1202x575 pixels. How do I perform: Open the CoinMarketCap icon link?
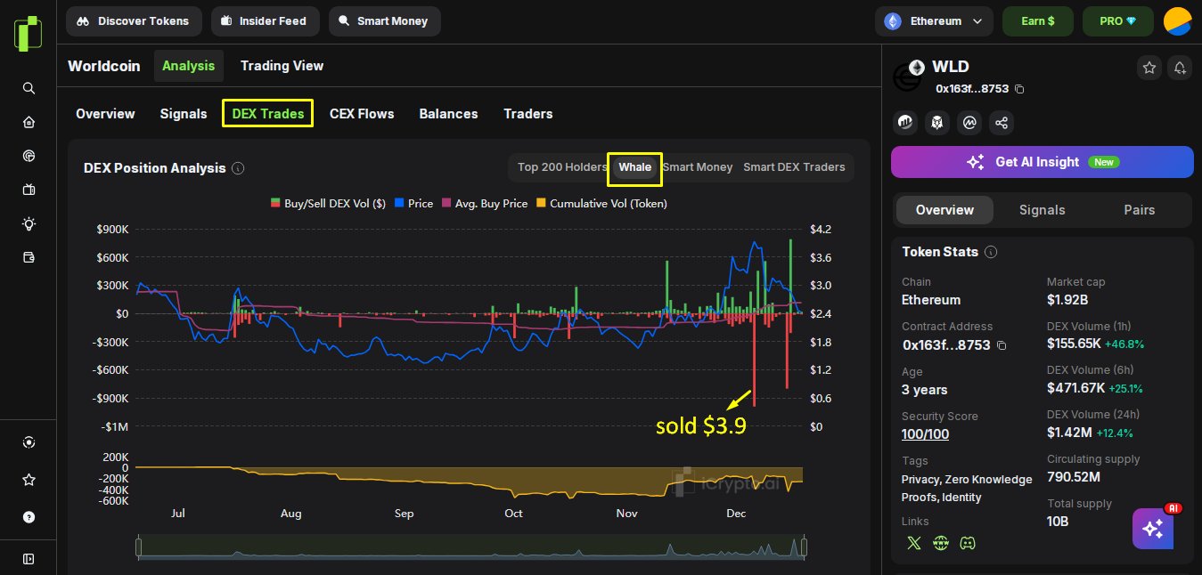969,123
